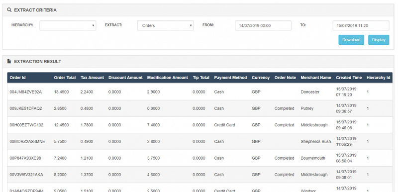The height and width of the screenshot is (192, 398).
Task: Click tax amount 2.2400
Action: point(87,92)
